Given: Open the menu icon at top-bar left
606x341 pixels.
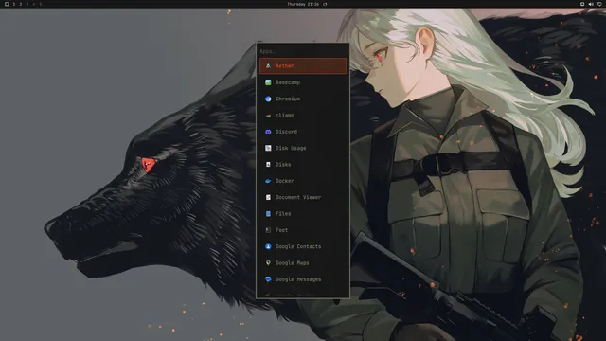Looking at the screenshot, I should click(x=7, y=4).
